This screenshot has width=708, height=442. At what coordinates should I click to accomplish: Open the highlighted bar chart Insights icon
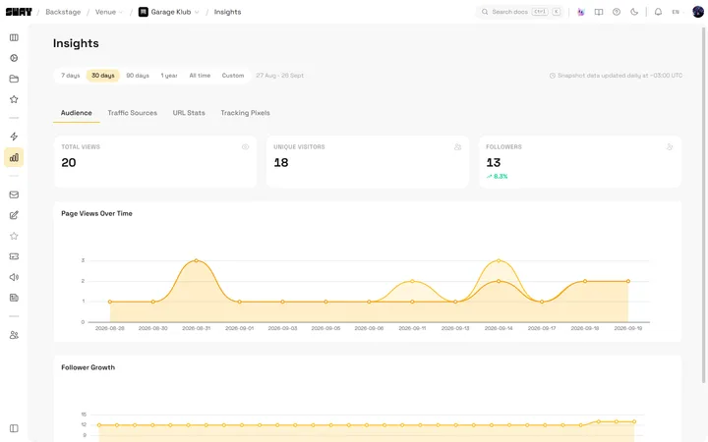(x=14, y=157)
